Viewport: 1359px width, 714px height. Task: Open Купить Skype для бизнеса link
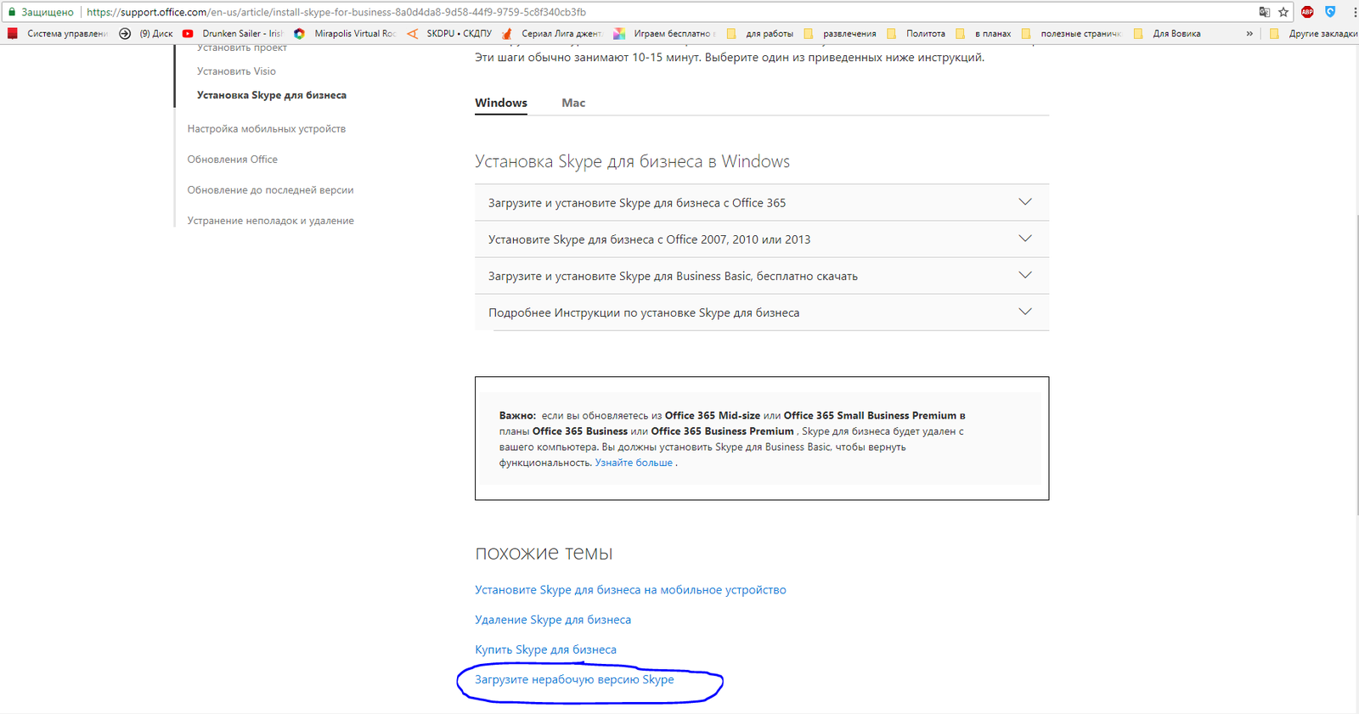(545, 649)
